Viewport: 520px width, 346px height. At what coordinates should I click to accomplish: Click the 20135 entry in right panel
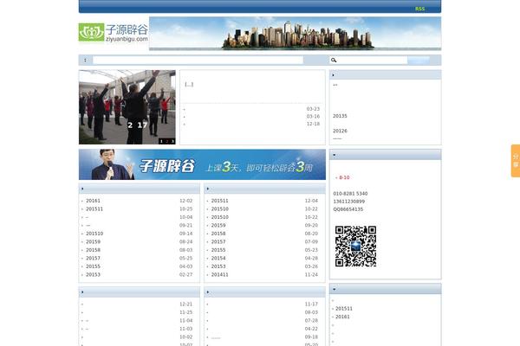click(340, 116)
